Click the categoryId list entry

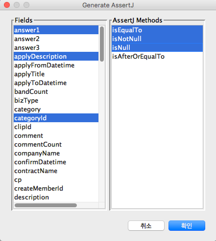click(x=56, y=118)
